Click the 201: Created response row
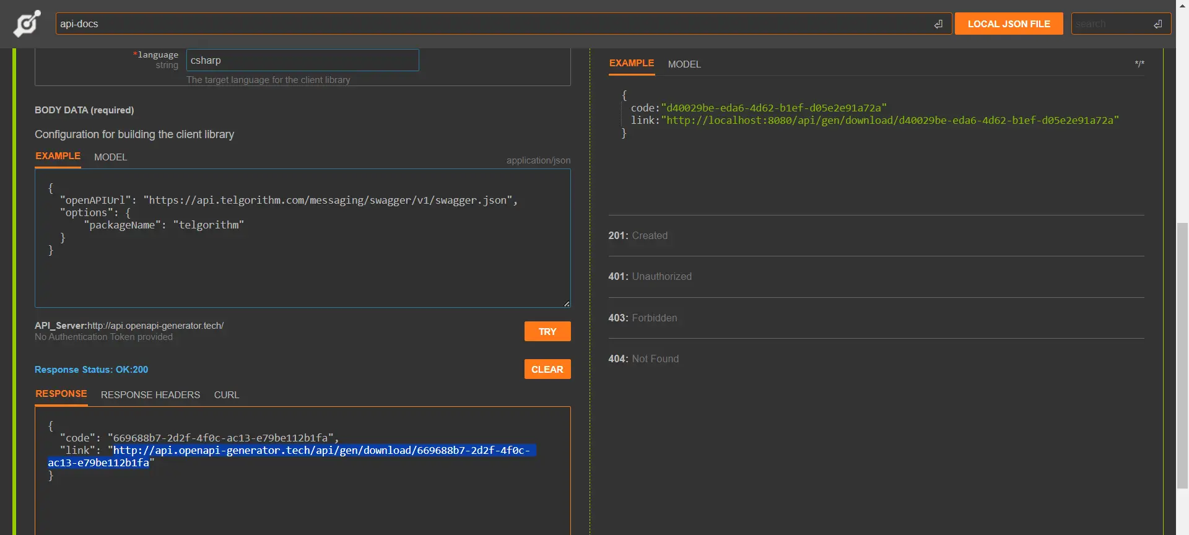Screen dimensions: 1189x535 pyautogui.click(x=876, y=236)
